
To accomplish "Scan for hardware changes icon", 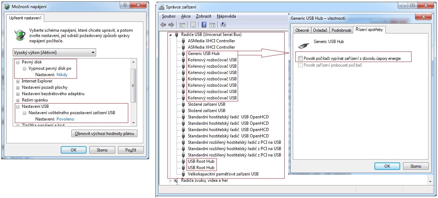I will pyautogui.click(x=223, y=25).
